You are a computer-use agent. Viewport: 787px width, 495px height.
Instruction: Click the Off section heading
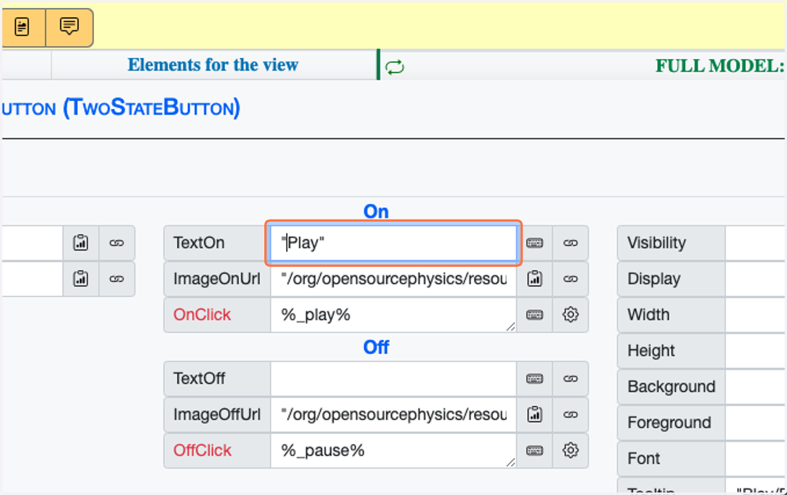coord(376,347)
